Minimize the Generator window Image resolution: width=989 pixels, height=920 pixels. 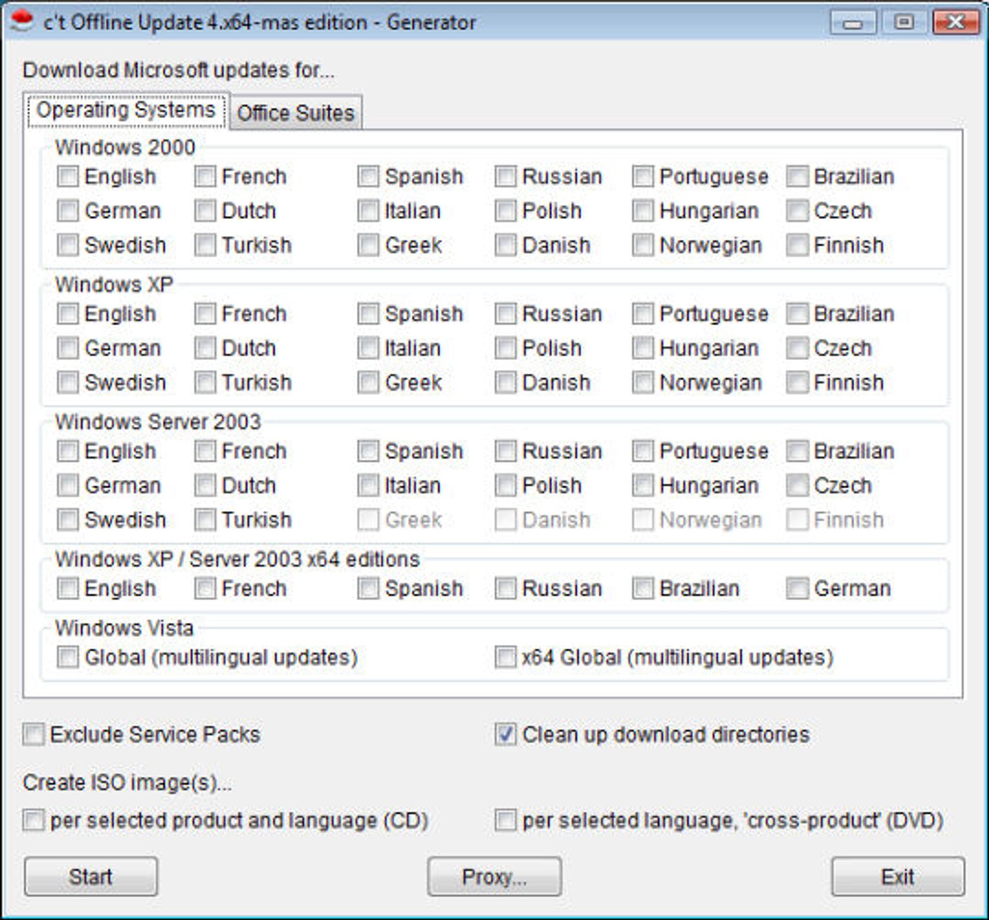853,22
